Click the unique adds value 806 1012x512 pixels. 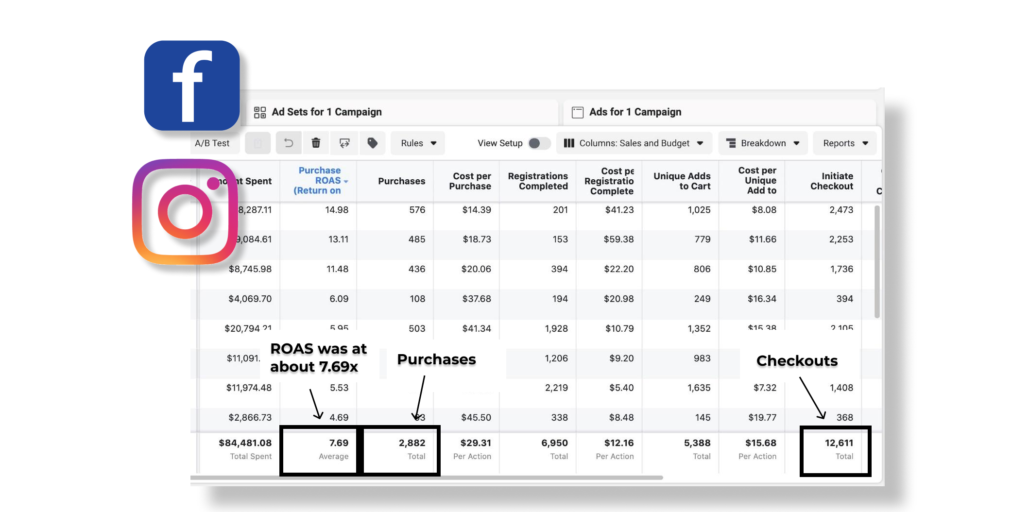tap(702, 269)
